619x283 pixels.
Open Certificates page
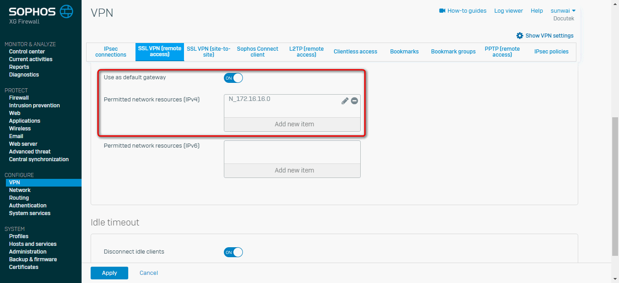(24, 267)
